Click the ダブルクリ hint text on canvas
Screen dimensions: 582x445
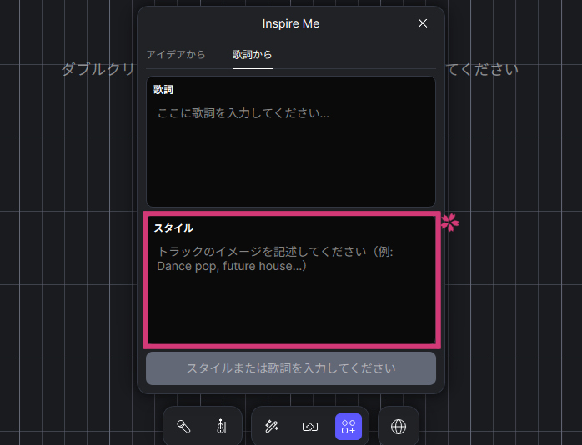pyautogui.click(x=98, y=69)
